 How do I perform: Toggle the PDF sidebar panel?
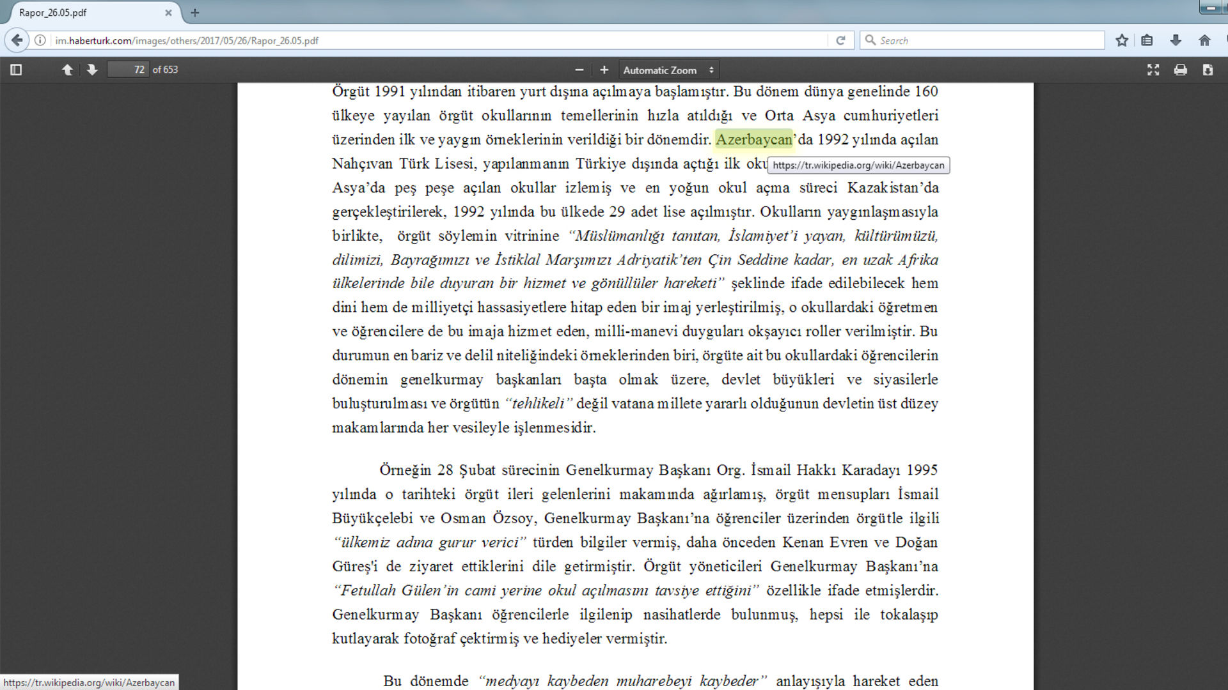point(16,70)
